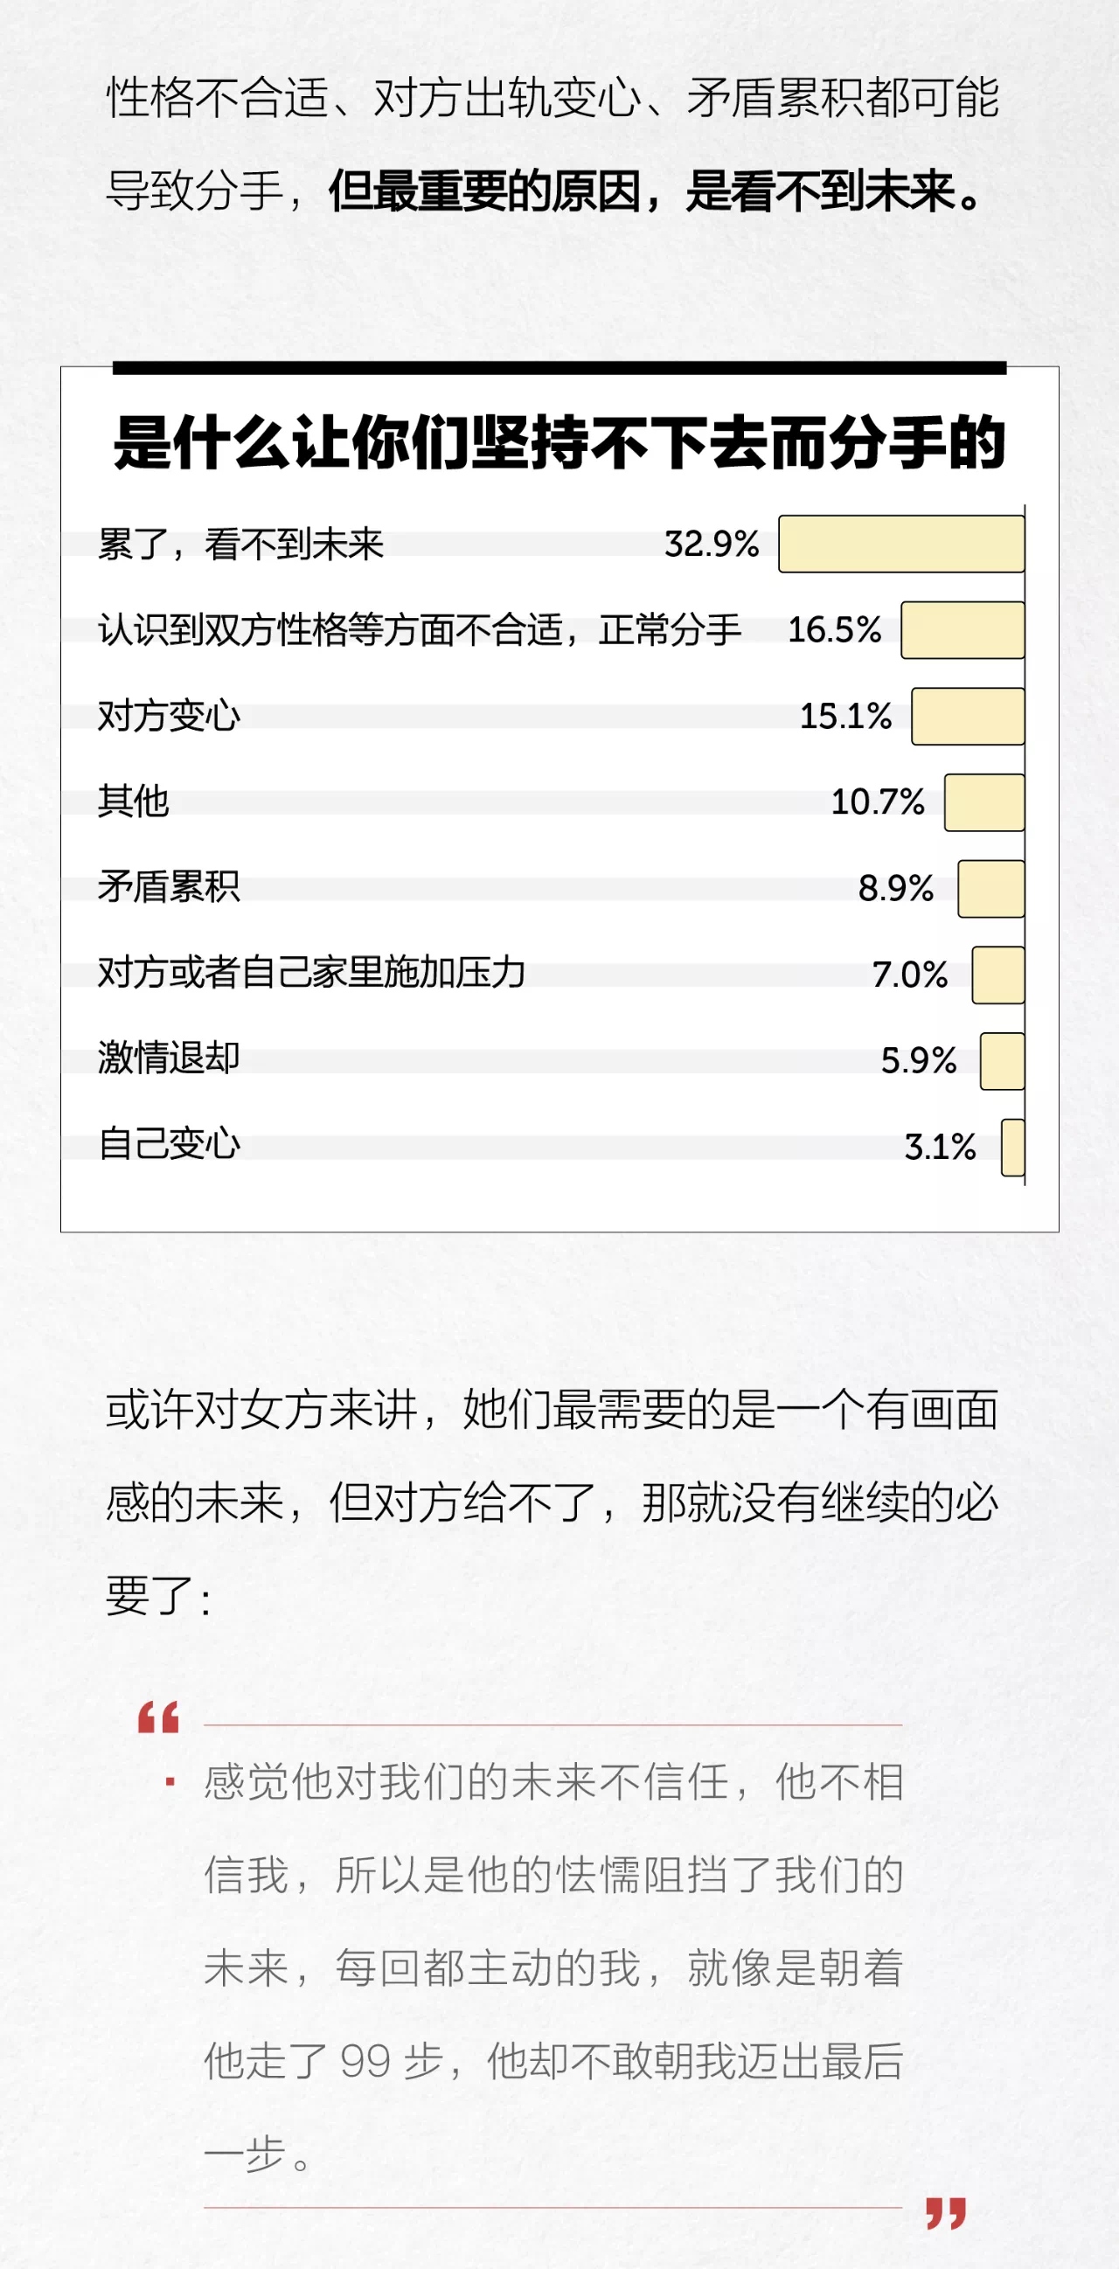Select the 自己变心 row label
This screenshot has width=1119, height=2269.
169,1144
